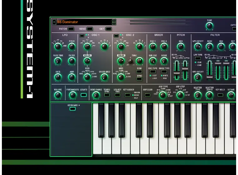
Task: Click the master Tune knob
Action: click(210, 26)
